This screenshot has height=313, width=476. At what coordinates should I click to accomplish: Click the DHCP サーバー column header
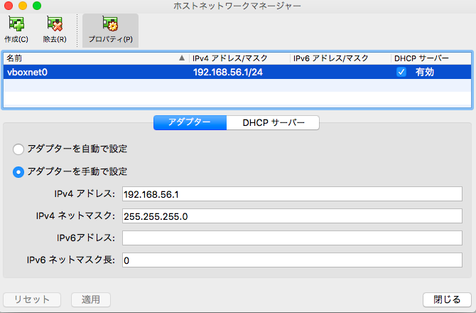pyautogui.click(x=431, y=58)
